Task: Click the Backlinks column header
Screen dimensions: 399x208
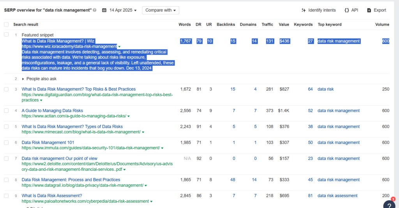Action: tap(226, 24)
